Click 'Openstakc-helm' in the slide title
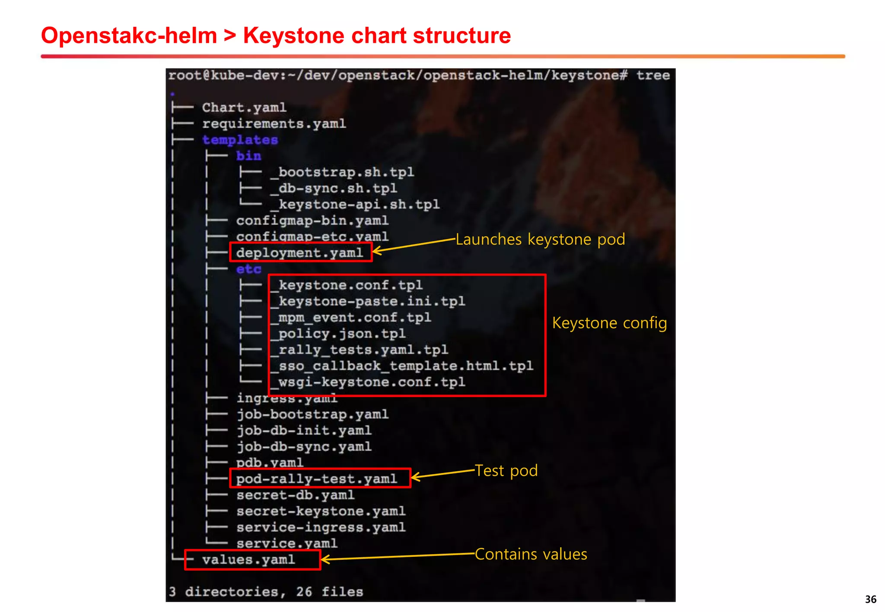Viewport: 885px width, 612px height. click(129, 35)
